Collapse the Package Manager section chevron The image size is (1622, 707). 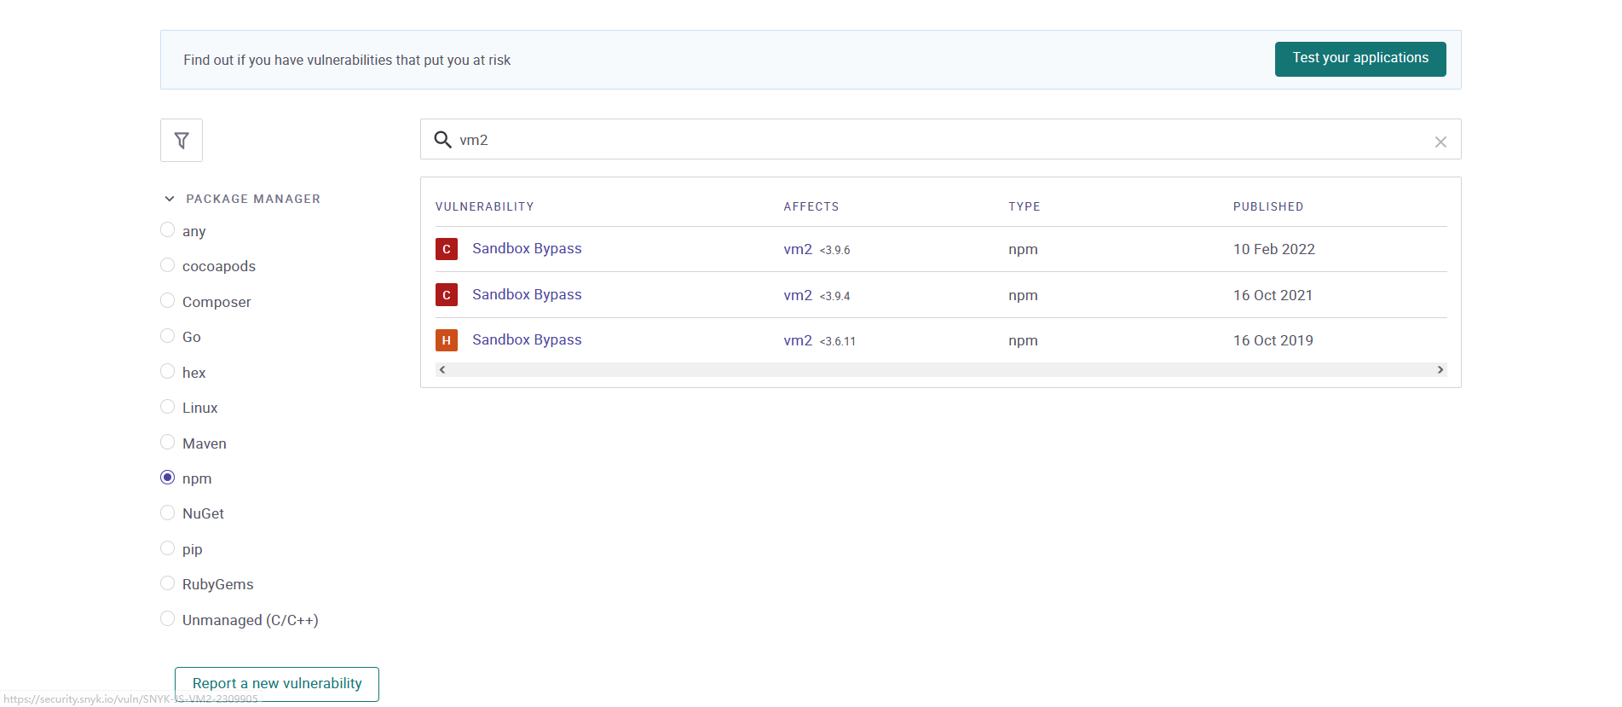169,199
